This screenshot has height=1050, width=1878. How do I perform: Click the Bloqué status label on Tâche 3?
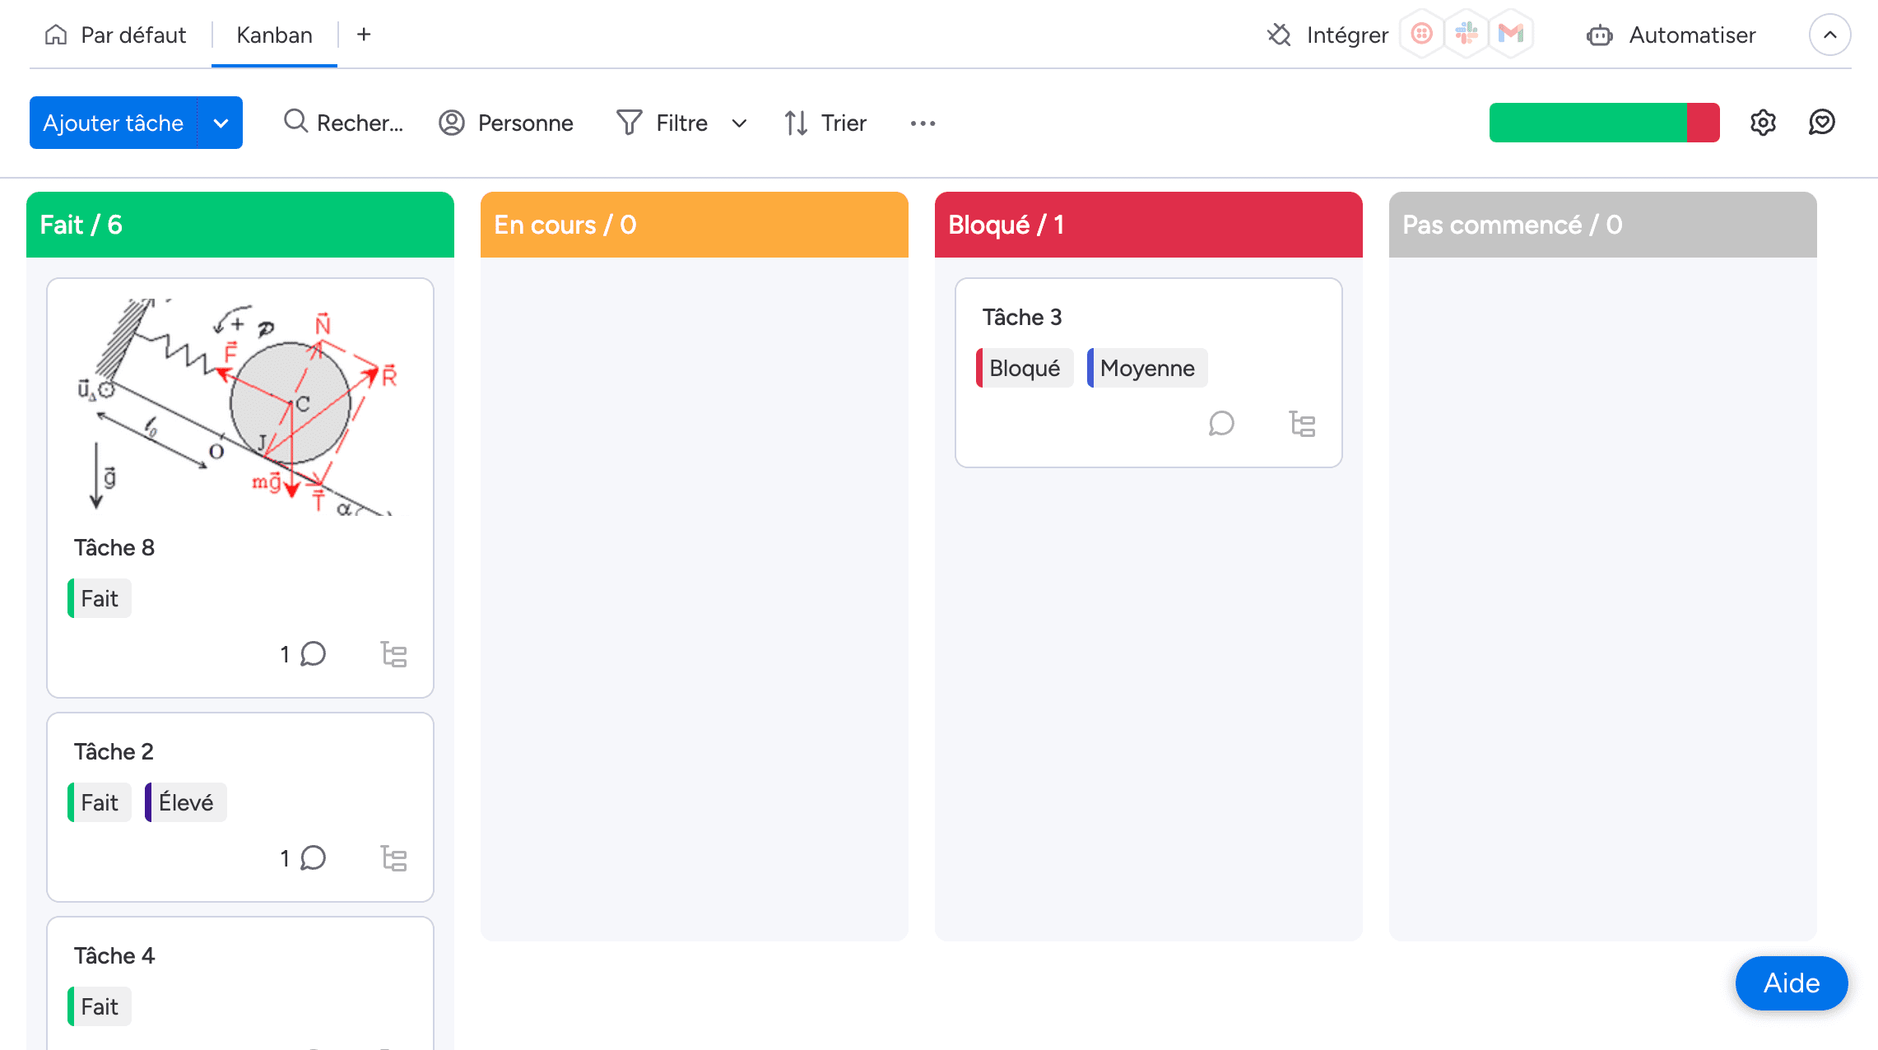(1025, 368)
